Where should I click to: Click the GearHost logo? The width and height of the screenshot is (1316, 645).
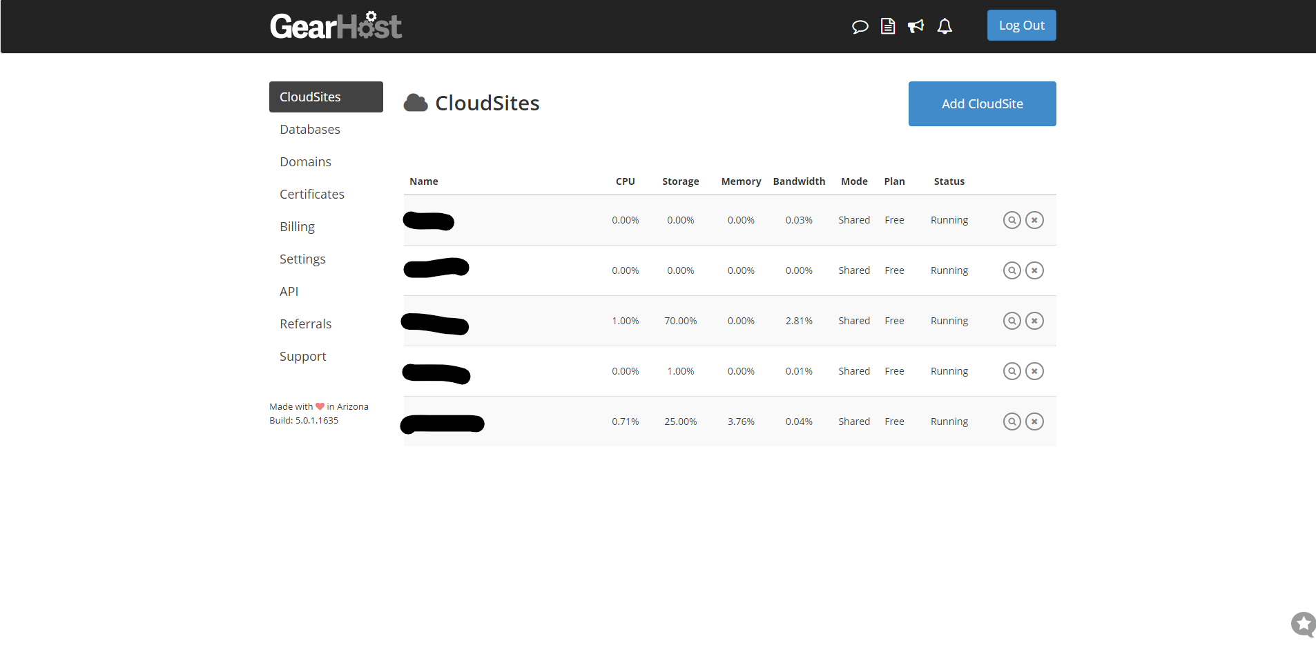(x=336, y=26)
